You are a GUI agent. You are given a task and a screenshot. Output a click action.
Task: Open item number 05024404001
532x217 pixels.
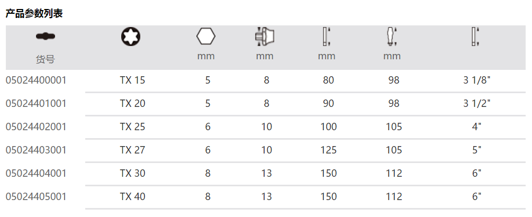[36, 174]
